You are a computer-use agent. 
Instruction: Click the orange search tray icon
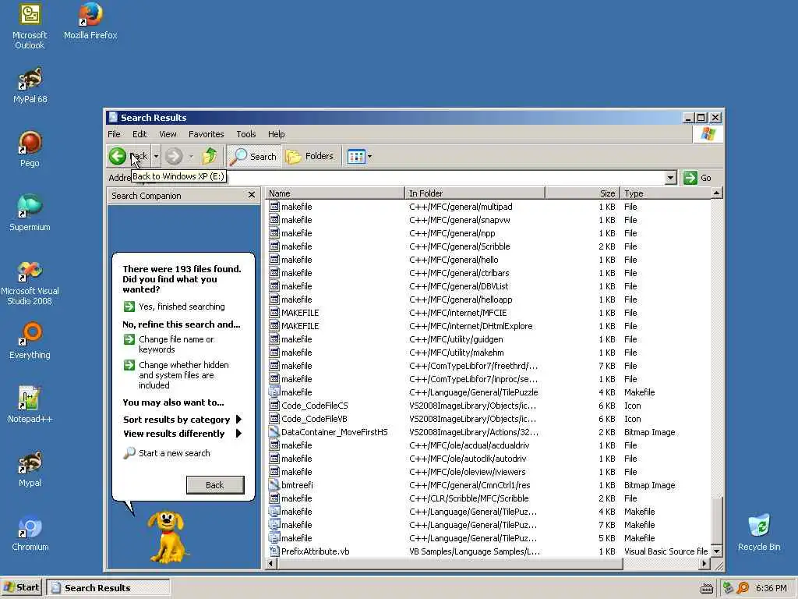click(x=743, y=588)
